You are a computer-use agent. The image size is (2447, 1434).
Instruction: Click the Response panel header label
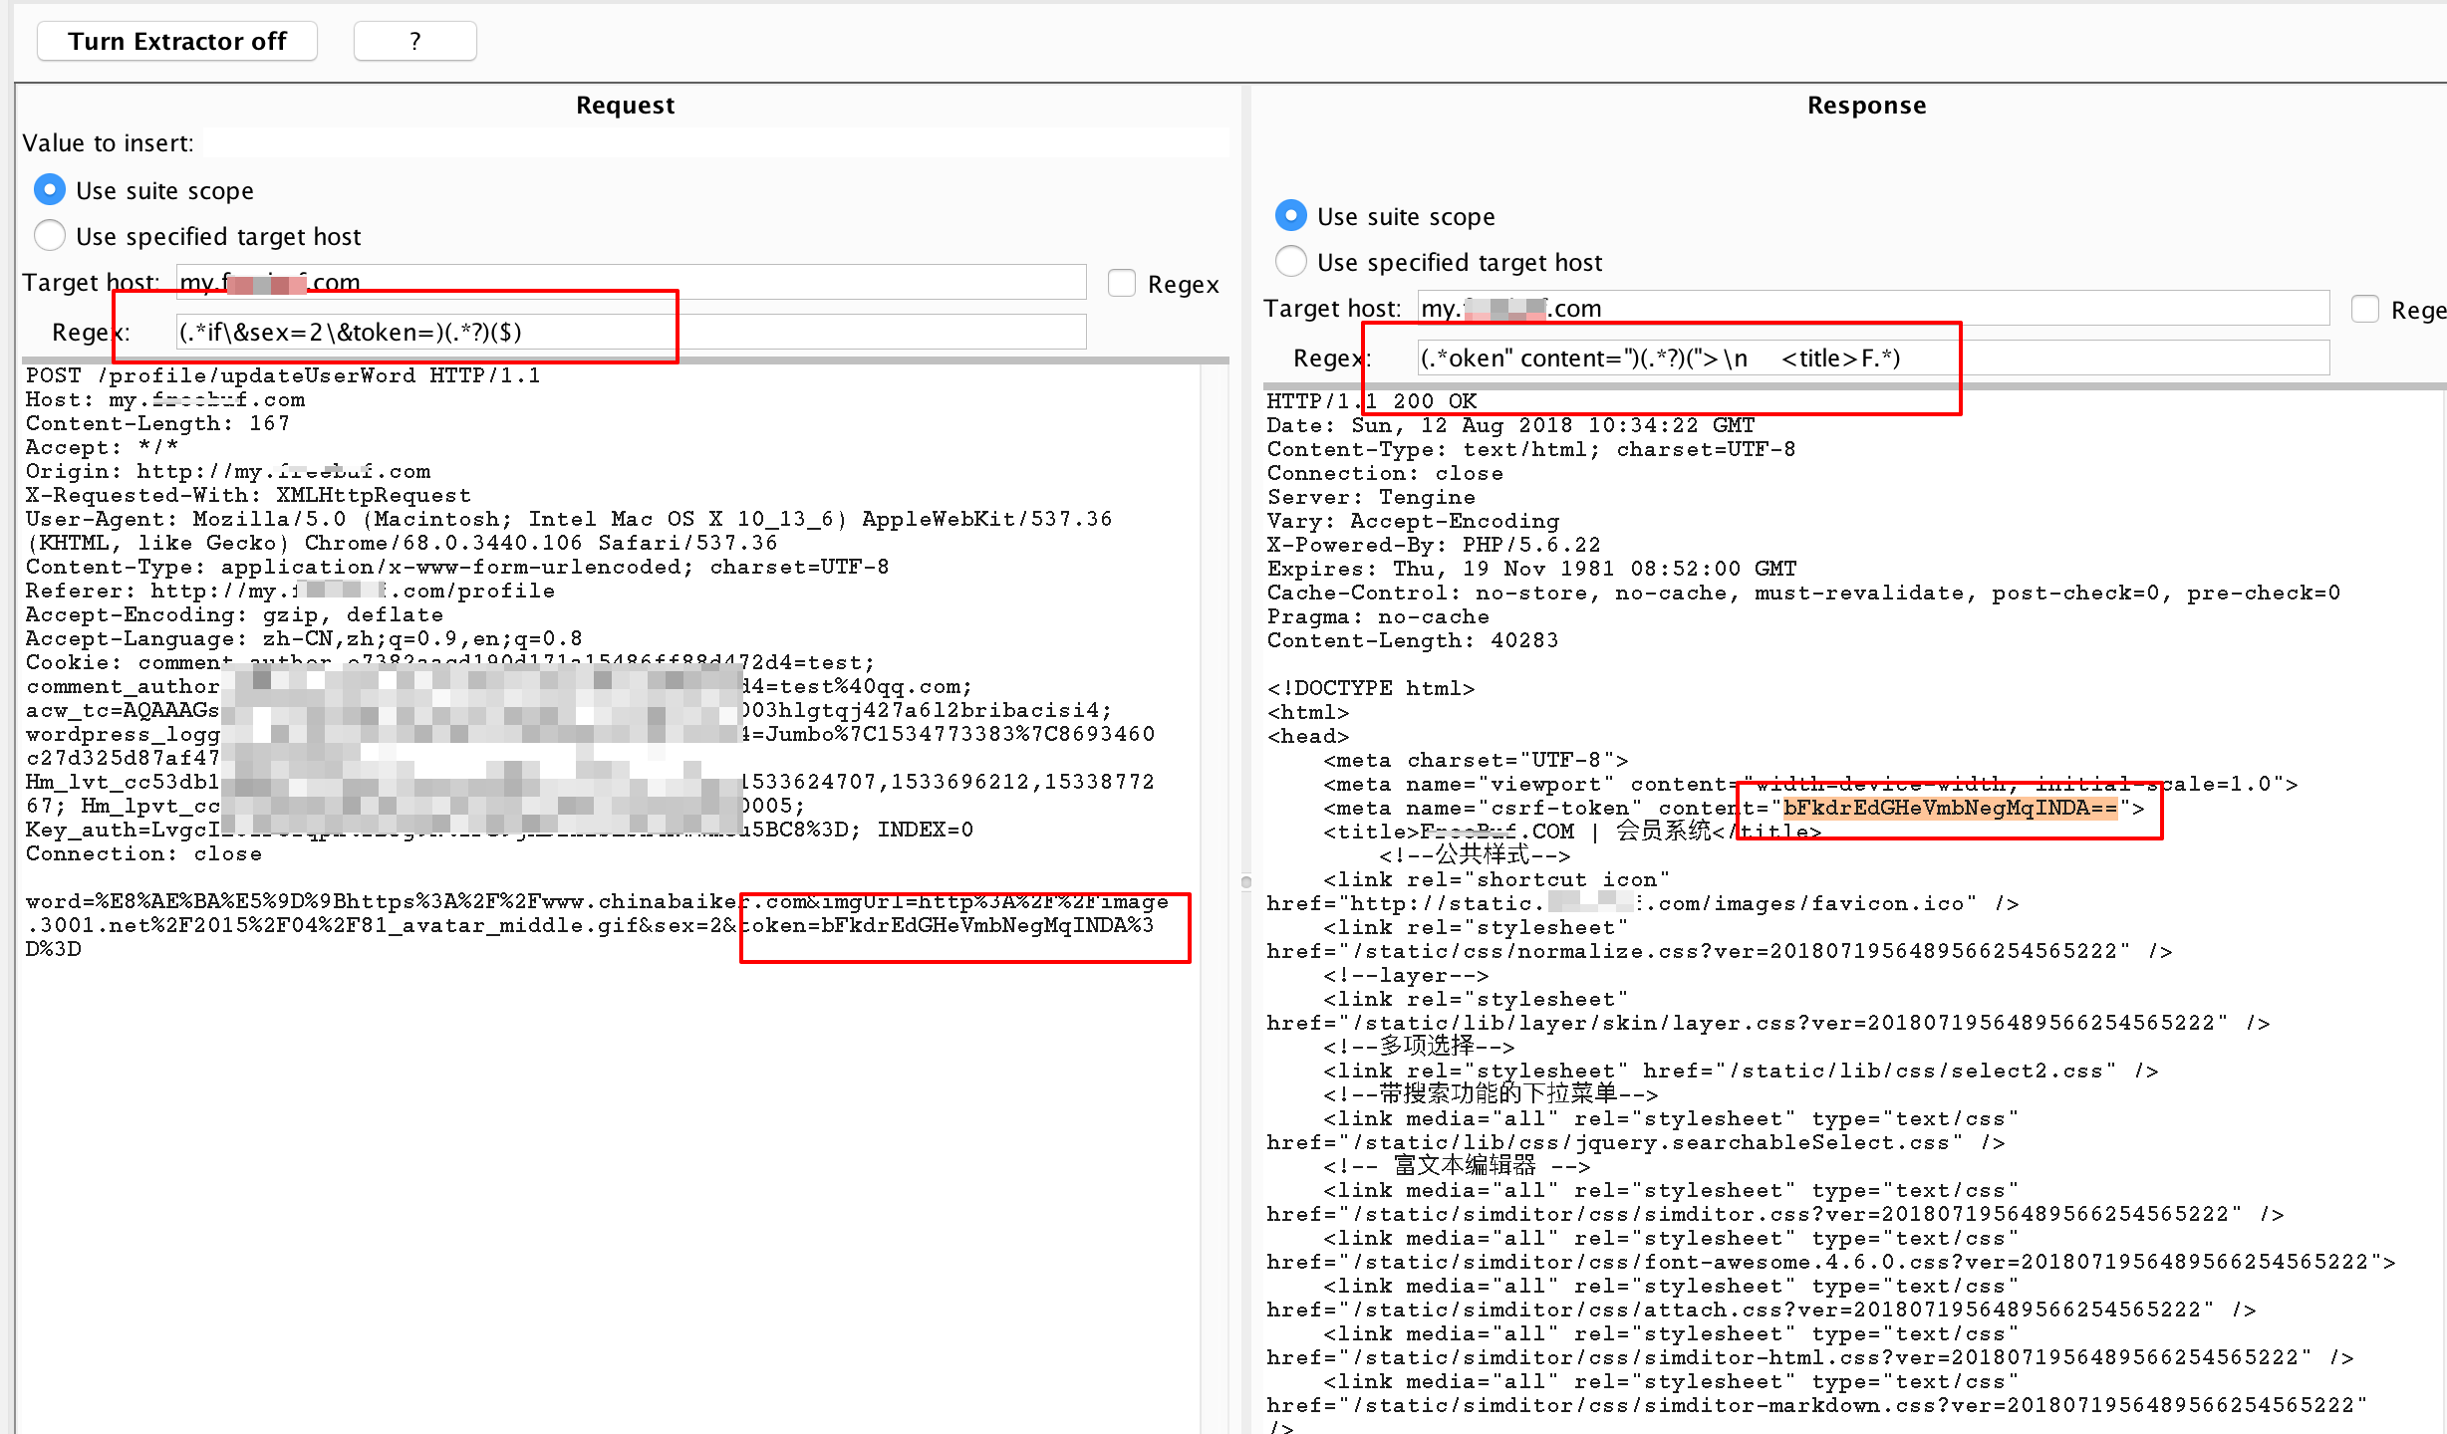pyautogui.click(x=1866, y=106)
